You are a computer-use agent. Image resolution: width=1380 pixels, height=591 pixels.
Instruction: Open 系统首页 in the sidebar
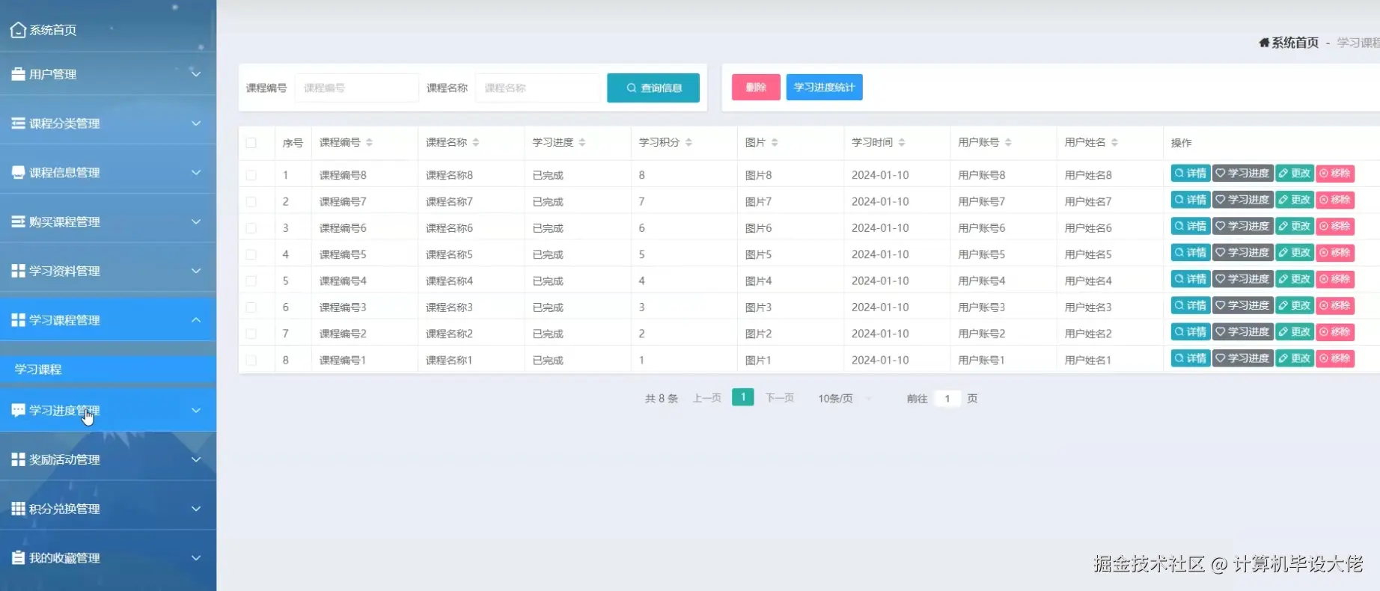click(108, 30)
